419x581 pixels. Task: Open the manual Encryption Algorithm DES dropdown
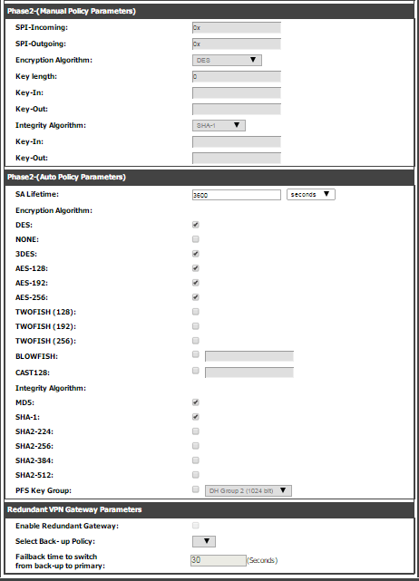pos(227,60)
